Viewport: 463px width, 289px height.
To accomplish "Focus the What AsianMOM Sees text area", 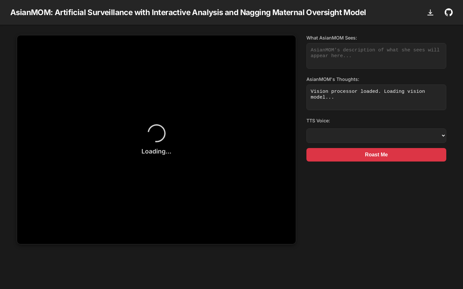I will 376,56.
